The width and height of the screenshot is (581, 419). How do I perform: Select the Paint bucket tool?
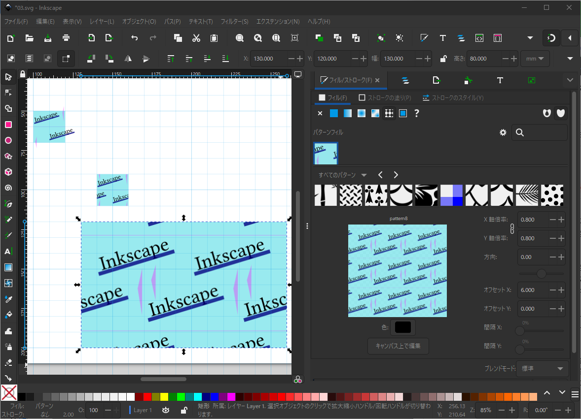(x=8, y=315)
